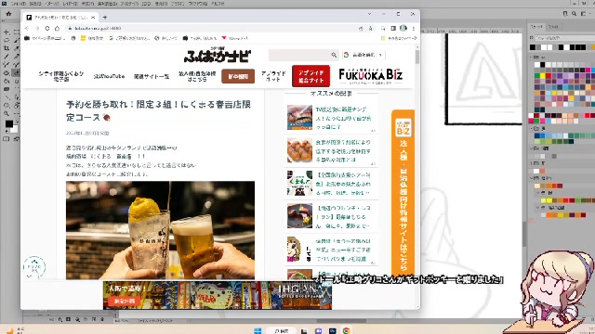Collapse first swatch group with large color grid

(531, 58)
